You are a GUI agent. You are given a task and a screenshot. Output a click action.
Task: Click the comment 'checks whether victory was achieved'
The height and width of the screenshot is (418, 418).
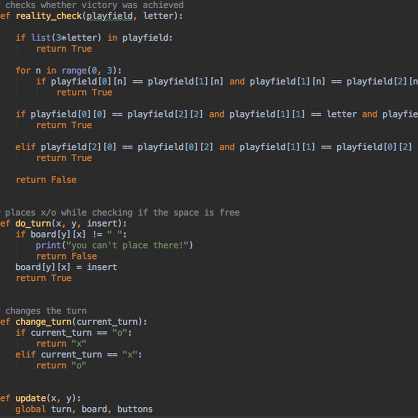[94, 5]
